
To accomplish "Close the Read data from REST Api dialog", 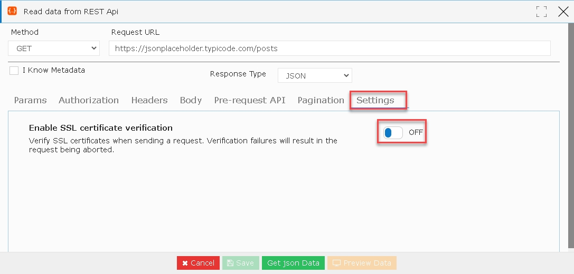I will tap(563, 11).
